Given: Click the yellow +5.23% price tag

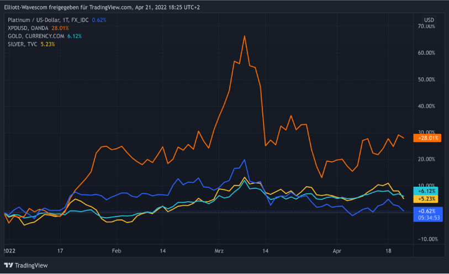Looking at the screenshot, I should (x=427, y=198).
